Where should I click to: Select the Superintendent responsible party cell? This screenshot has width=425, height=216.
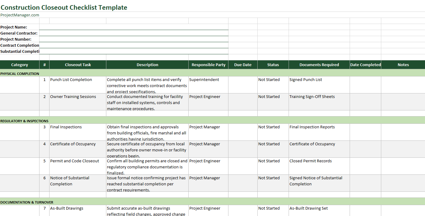pos(208,85)
